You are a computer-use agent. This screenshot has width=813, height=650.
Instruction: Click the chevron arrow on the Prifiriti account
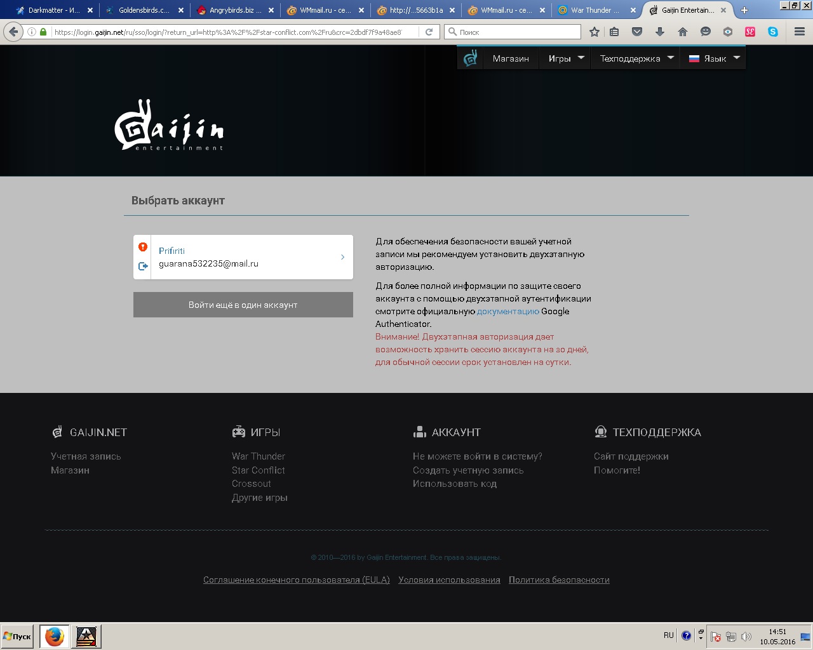(342, 257)
